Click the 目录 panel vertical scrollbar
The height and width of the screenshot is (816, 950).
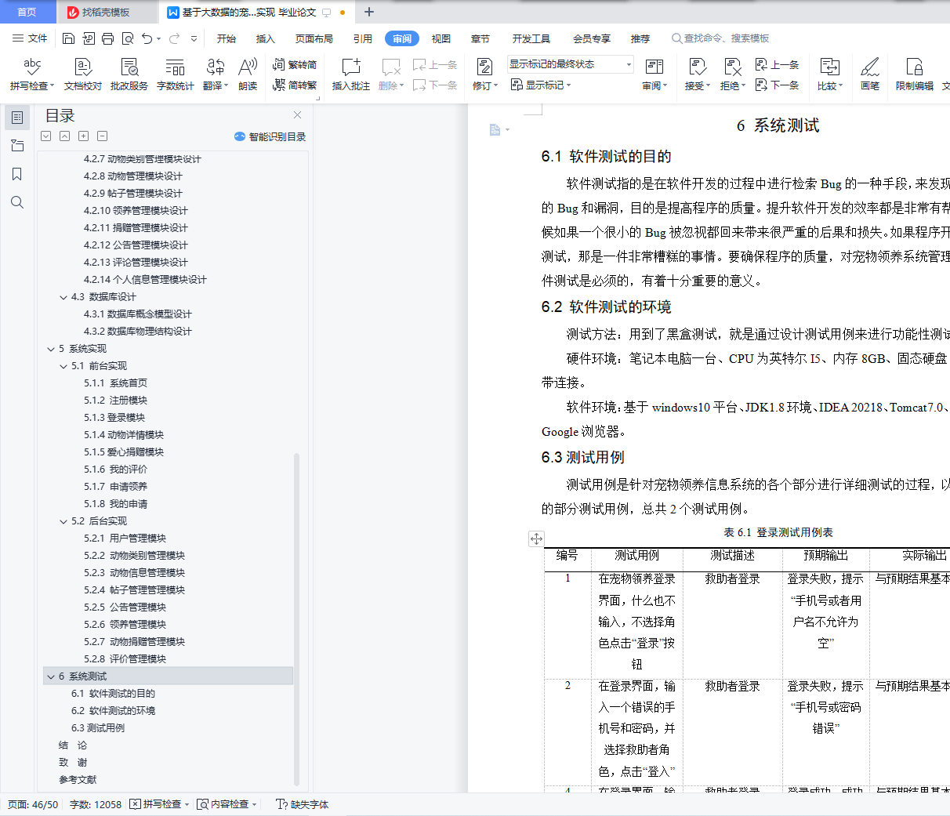point(296,618)
